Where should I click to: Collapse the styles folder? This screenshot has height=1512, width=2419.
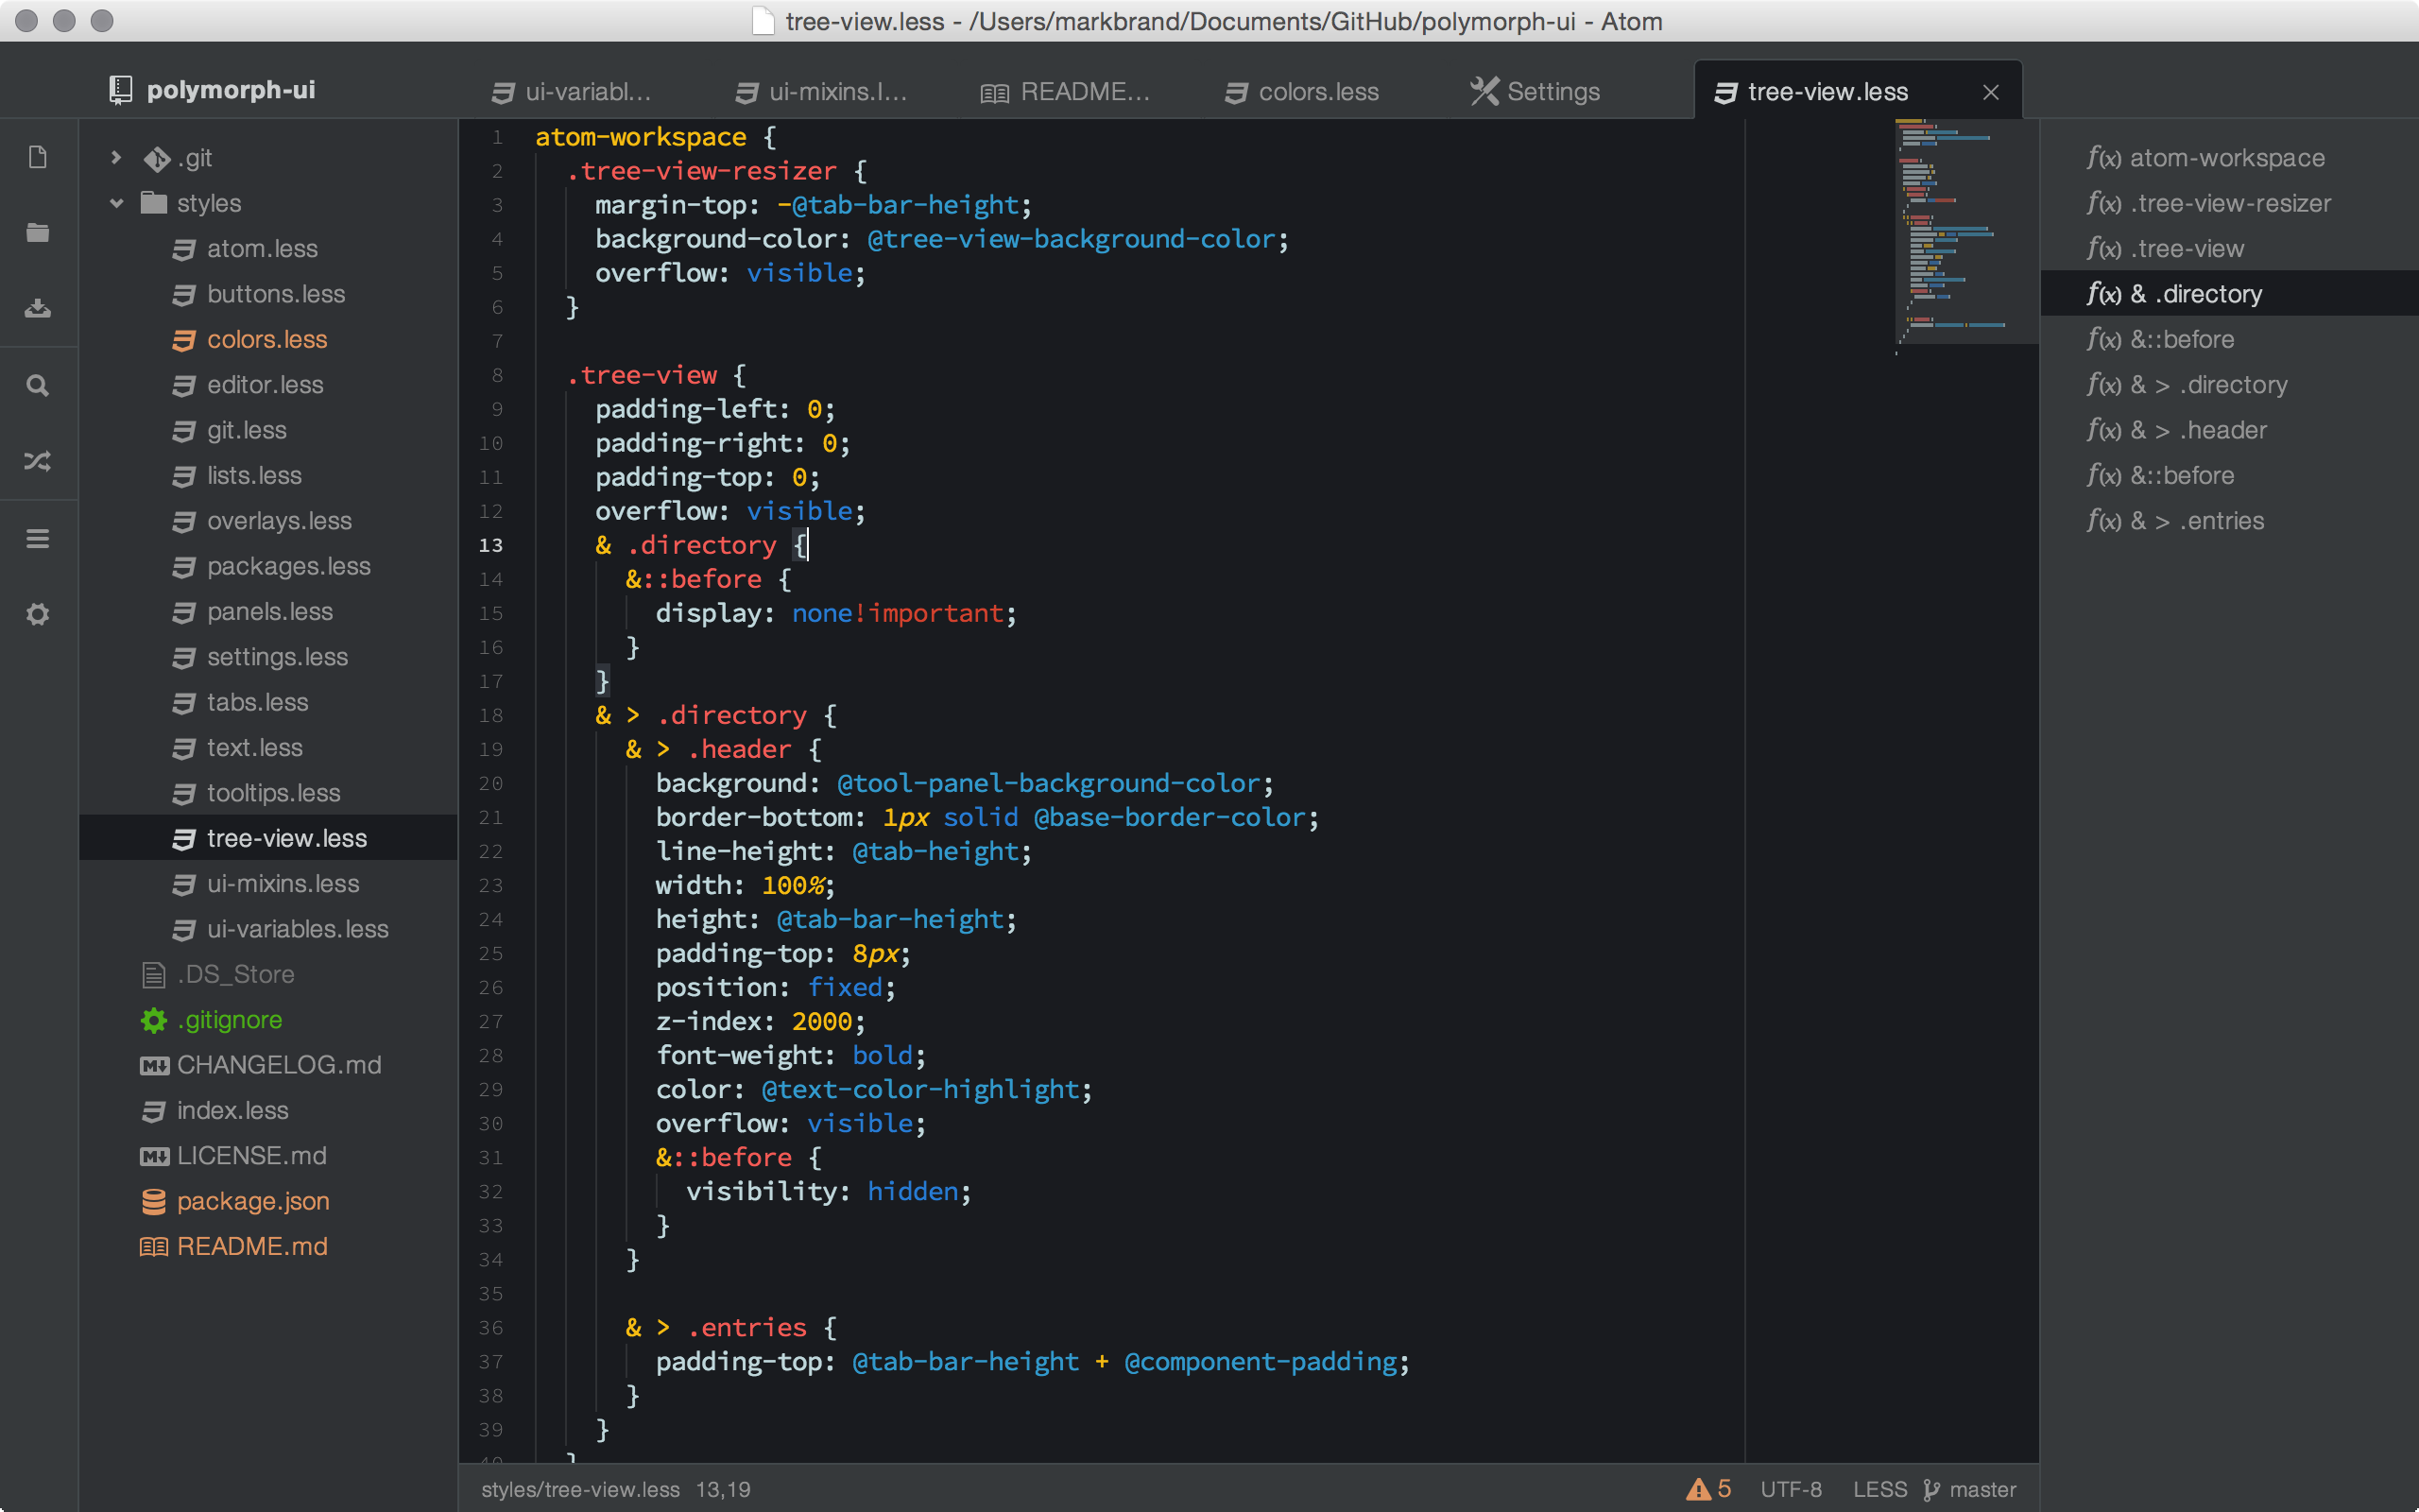[x=116, y=203]
